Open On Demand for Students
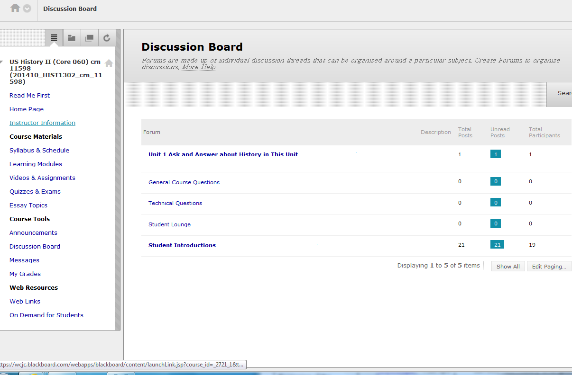 pyautogui.click(x=46, y=315)
